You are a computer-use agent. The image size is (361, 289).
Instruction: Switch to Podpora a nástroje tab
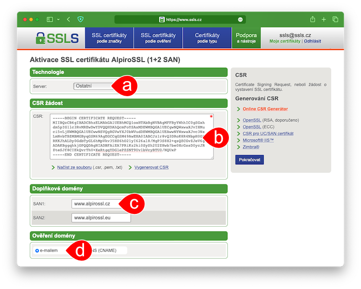pos(246,38)
